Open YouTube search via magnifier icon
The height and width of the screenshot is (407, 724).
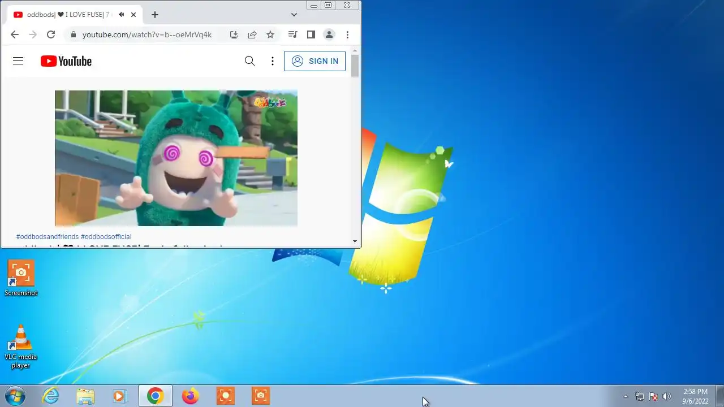pyautogui.click(x=249, y=61)
